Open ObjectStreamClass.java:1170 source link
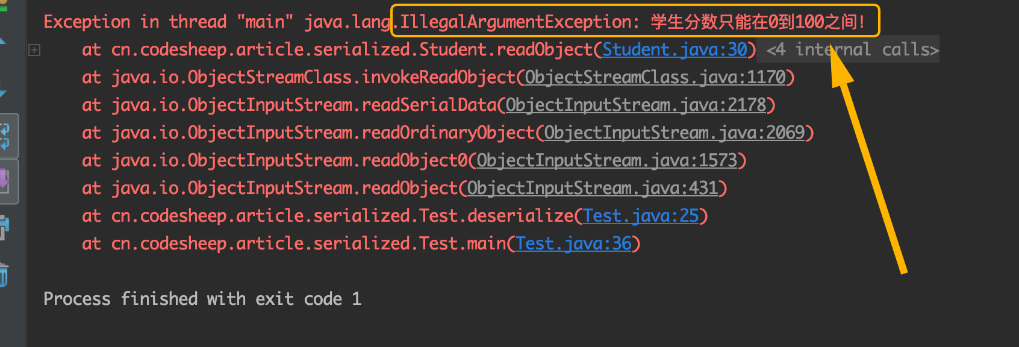Image resolution: width=1019 pixels, height=347 pixels. 655,77
